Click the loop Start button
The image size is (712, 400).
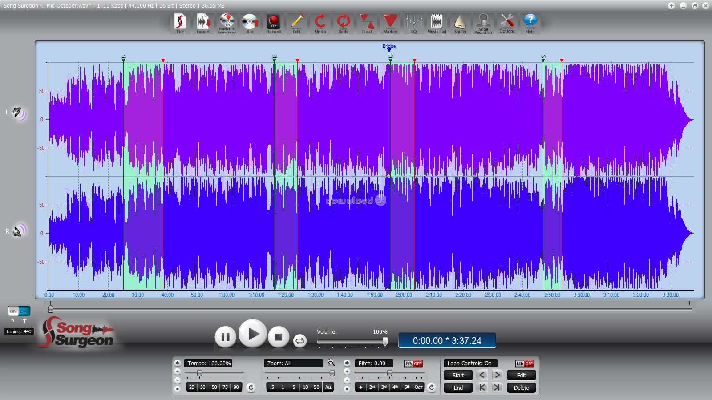pos(458,375)
